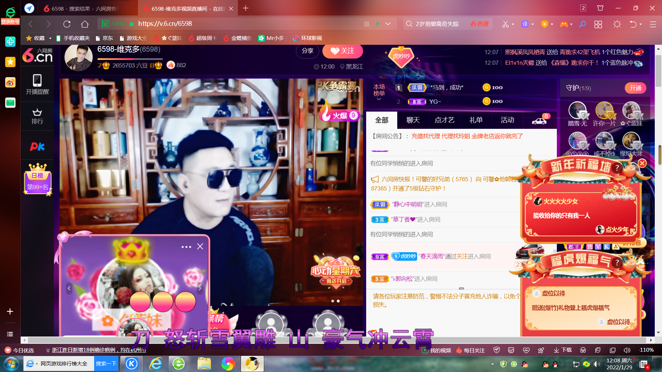Screen dimensions: 662x372
Task: Show hidden tray icons arrow
Action: coord(492,364)
